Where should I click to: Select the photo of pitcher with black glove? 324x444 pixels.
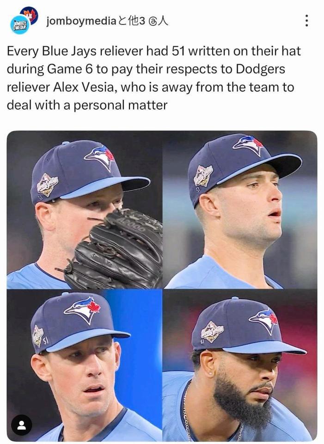(84, 210)
